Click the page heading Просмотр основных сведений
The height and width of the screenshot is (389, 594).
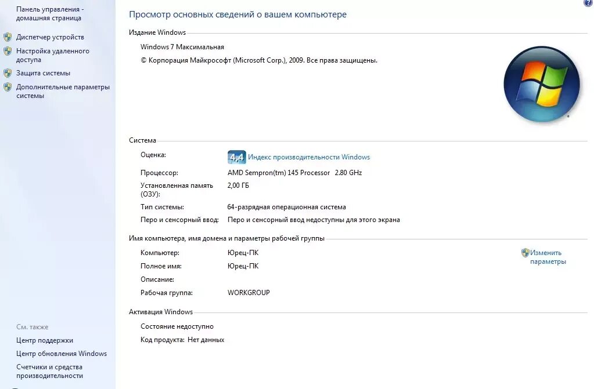click(x=237, y=14)
